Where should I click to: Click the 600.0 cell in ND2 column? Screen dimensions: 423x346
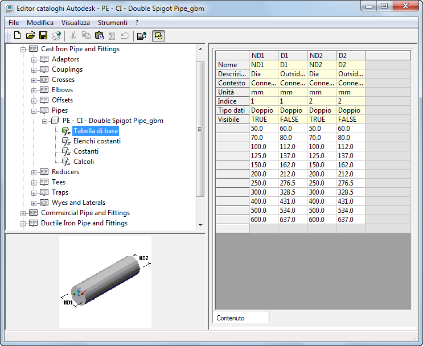click(x=322, y=219)
